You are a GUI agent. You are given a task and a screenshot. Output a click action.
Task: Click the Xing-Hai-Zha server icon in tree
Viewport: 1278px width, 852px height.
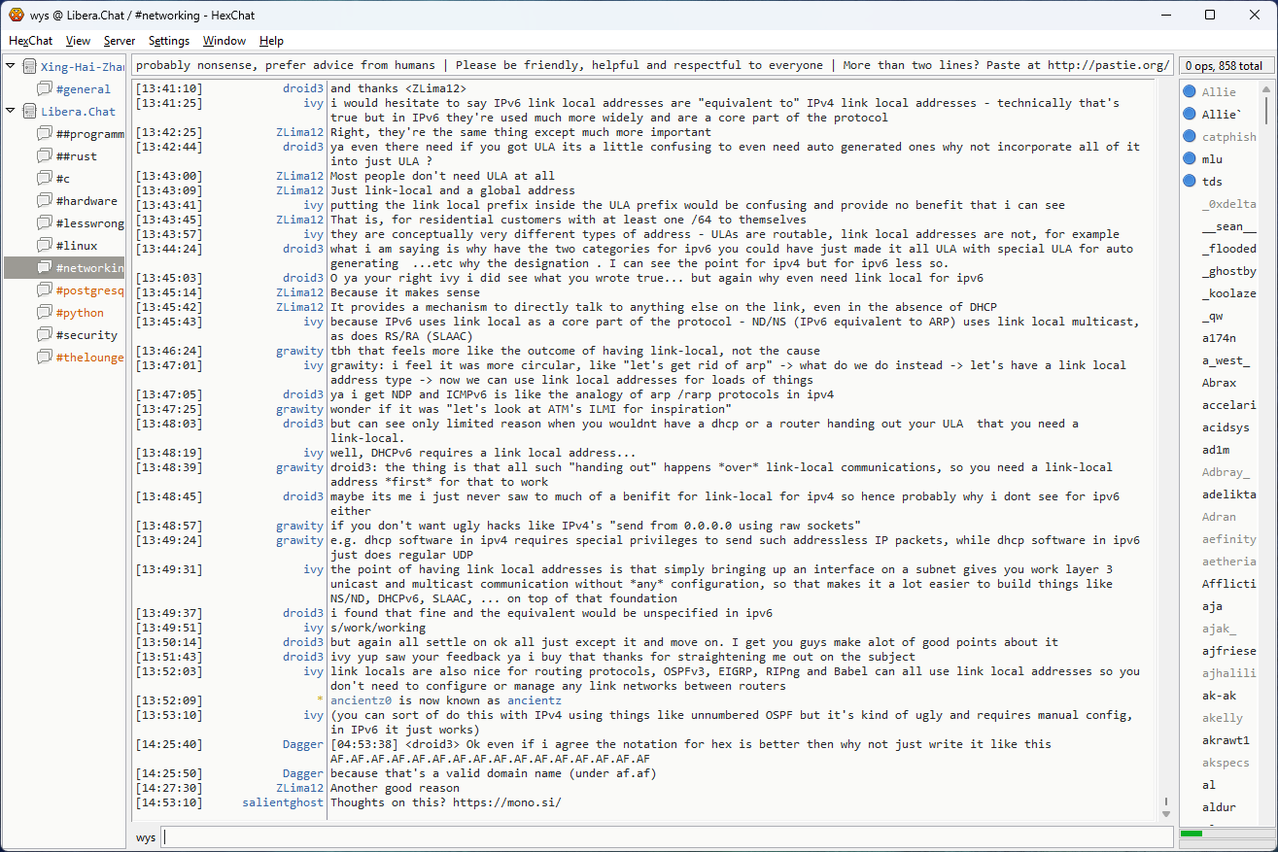[29, 66]
